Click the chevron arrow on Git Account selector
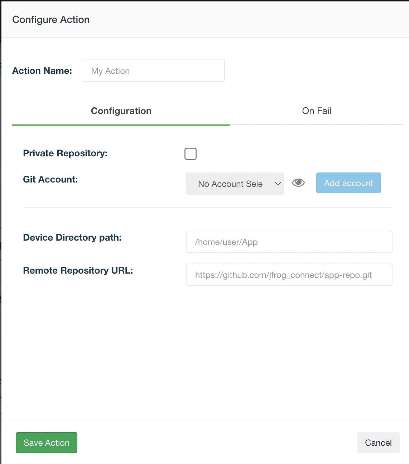 278,184
